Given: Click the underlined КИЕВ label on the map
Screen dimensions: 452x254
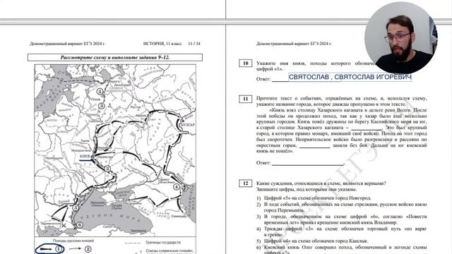Looking at the screenshot, I should (x=85, y=156).
